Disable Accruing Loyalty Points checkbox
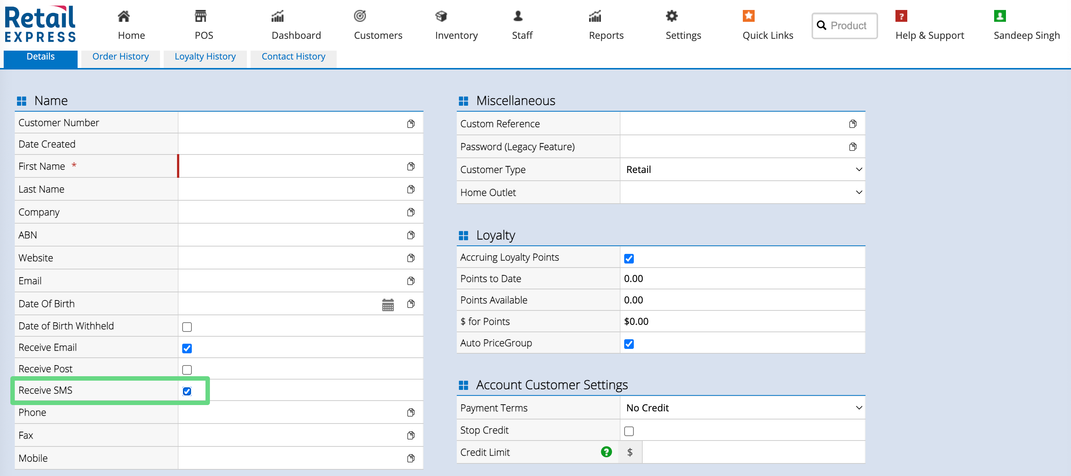The image size is (1071, 476). click(629, 259)
